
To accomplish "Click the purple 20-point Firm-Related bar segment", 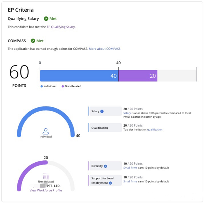I will point(138,76).
